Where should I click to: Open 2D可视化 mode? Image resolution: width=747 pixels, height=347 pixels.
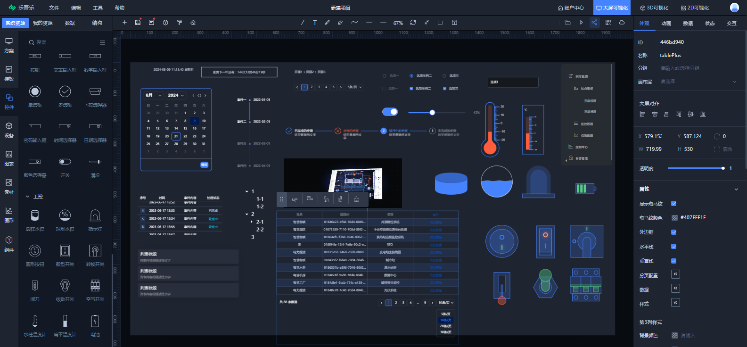pyautogui.click(x=695, y=8)
